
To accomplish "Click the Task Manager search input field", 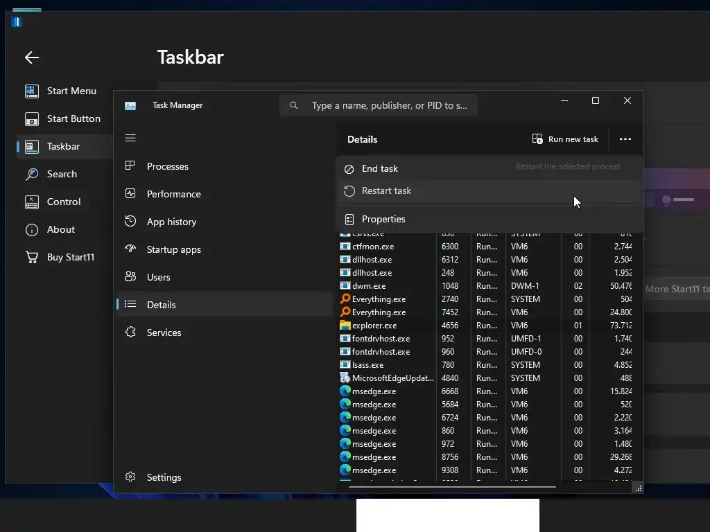I will point(379,105).
